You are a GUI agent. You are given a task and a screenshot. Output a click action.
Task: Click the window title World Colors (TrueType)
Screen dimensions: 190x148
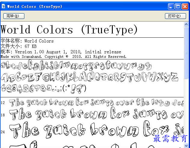click(x=35, y=6)
